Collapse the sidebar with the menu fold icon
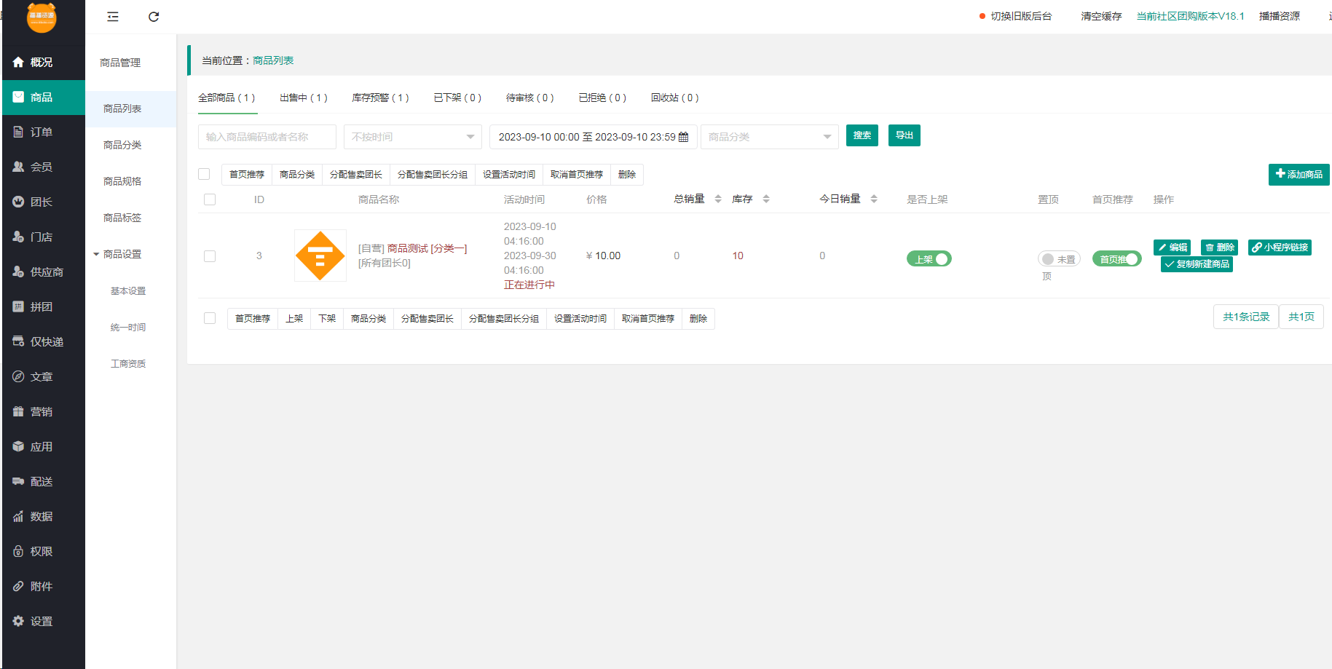 (x=113, y=17)
